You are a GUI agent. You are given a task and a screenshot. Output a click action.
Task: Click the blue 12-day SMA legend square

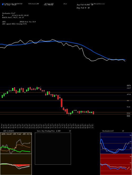(x=3, y=5)
